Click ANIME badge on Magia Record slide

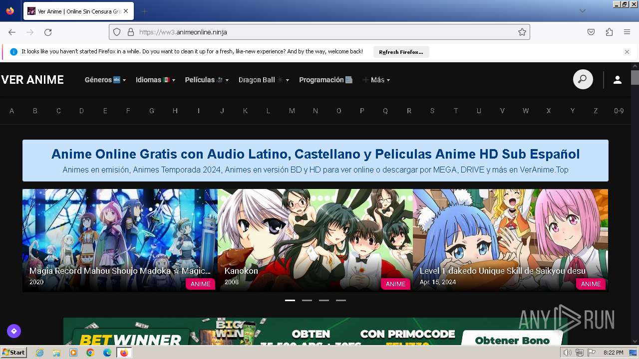click(x=200, y=284)
